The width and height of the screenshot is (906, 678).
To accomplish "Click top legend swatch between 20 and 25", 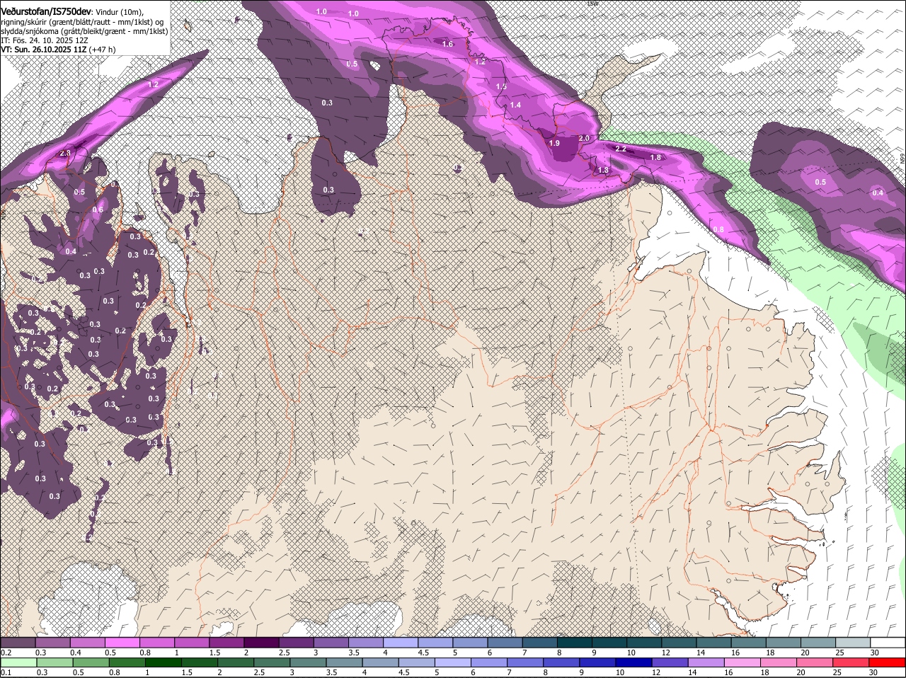I will click(818, 643).
